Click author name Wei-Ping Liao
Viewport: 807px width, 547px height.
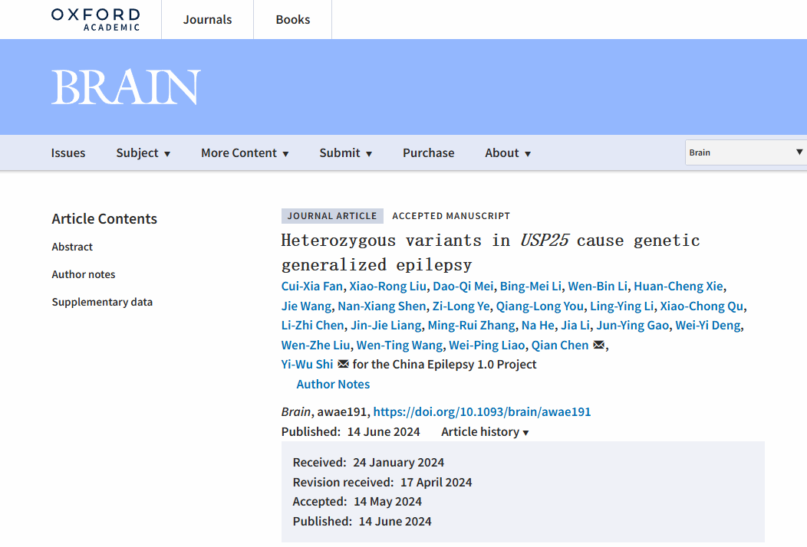point(487,345)
